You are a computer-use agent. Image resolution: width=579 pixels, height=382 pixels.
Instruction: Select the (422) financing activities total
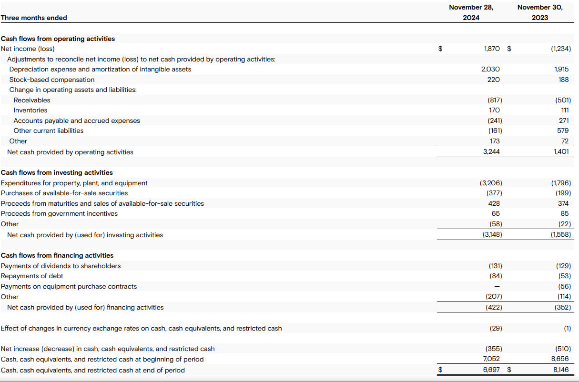[x=495, y=307]
